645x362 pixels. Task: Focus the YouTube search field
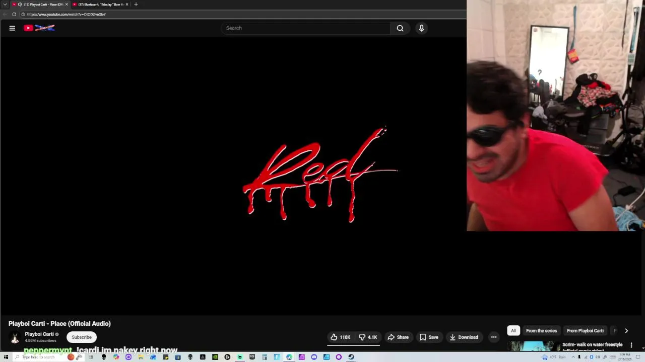pos(305,28)
